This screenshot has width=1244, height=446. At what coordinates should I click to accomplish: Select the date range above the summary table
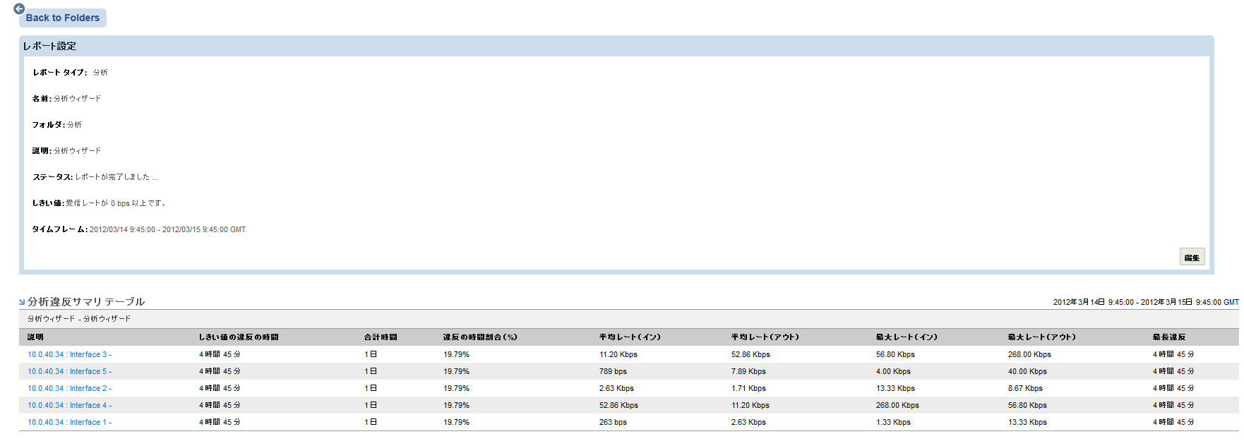tap(1146, 302)
